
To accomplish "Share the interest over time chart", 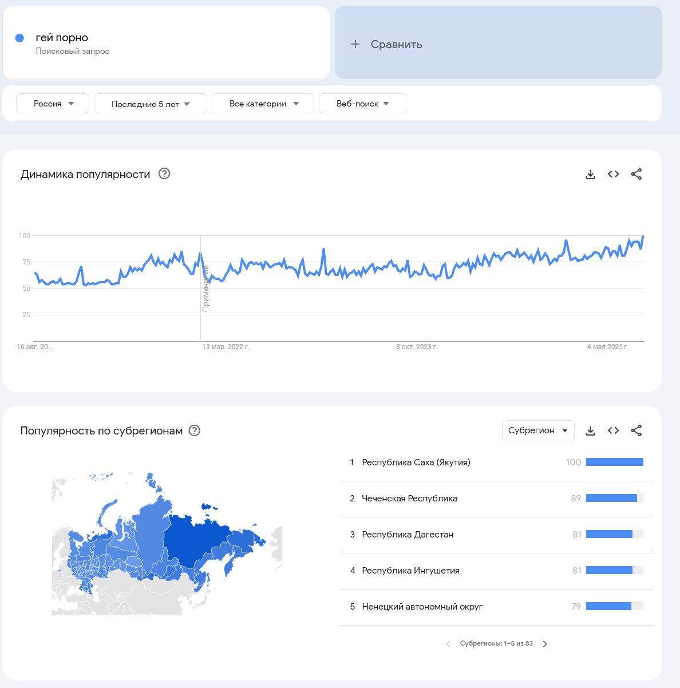I will pyautogui.click(x=636, y=174).
